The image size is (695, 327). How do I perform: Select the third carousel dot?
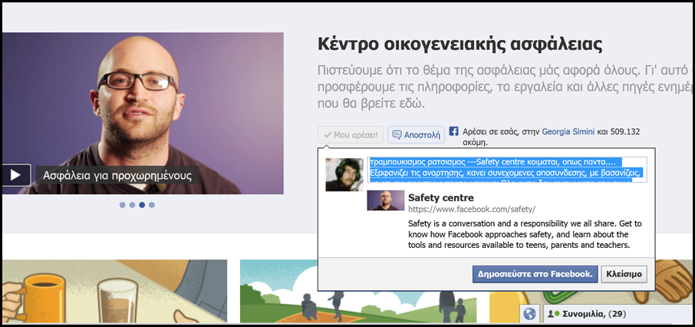(142, 205)
